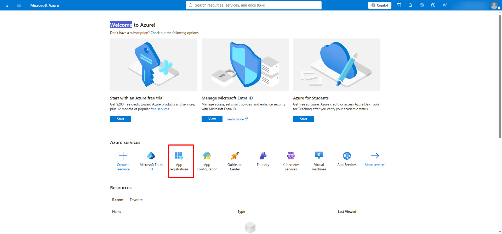Click the Azure for Students cloud image
Viewport: 502px width, 234px height.
(x=337, y=65)
